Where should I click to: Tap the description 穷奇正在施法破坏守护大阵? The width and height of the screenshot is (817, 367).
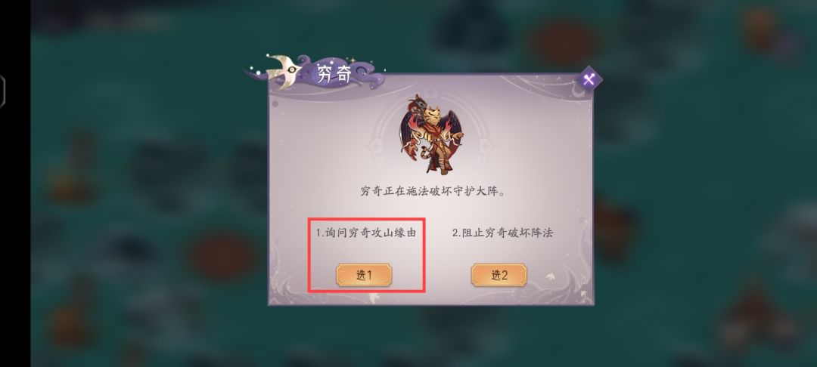click(433, 191)
